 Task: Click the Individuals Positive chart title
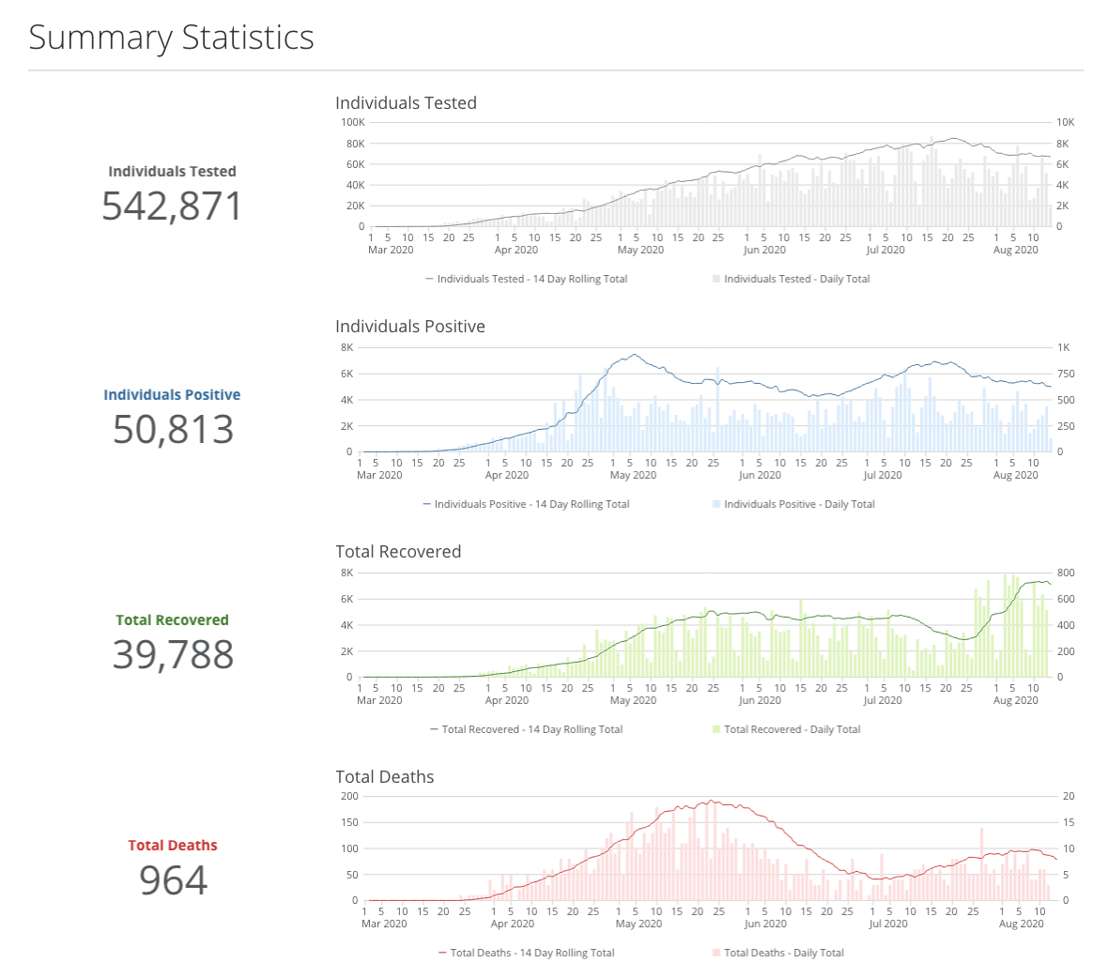click(x=410, y=327)
